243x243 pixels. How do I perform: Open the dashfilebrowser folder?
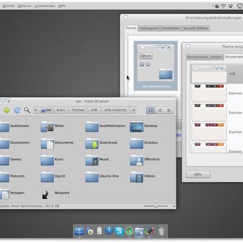[92, 127]
